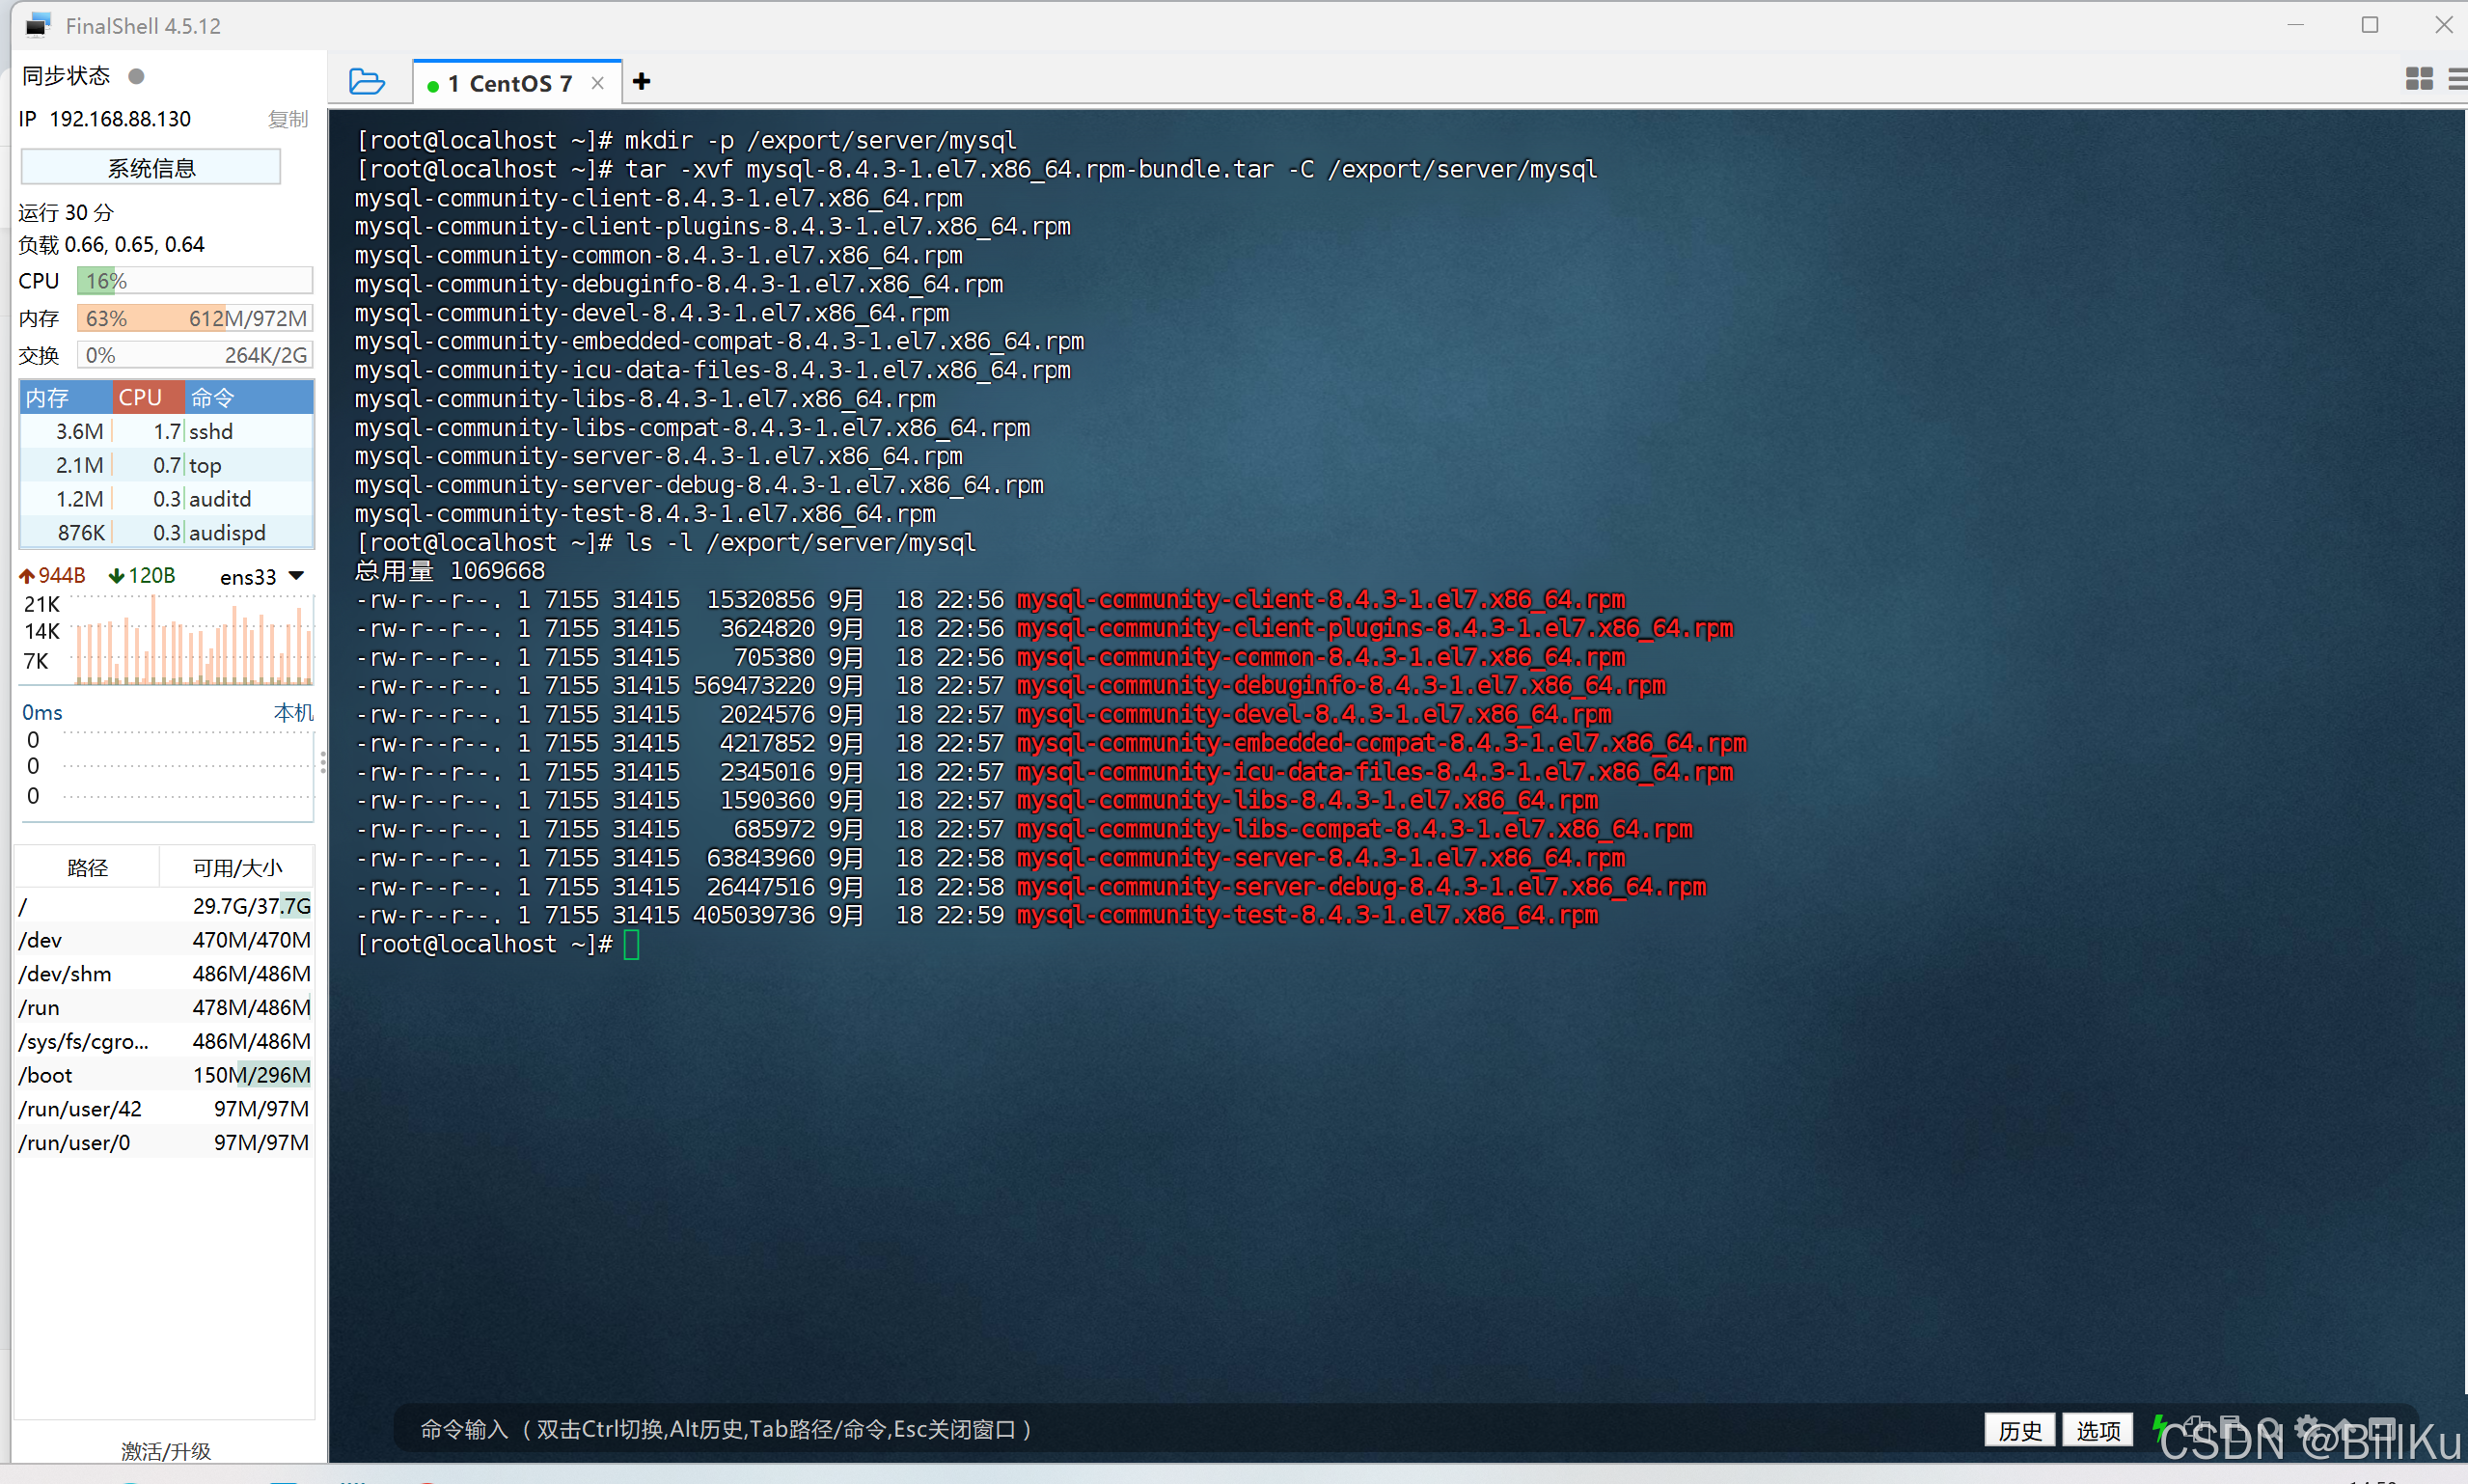This screenshot has height=1484, width=2468.
Task: Click the 激活/升级 activate upgrade link
Action: (166, 1450)
